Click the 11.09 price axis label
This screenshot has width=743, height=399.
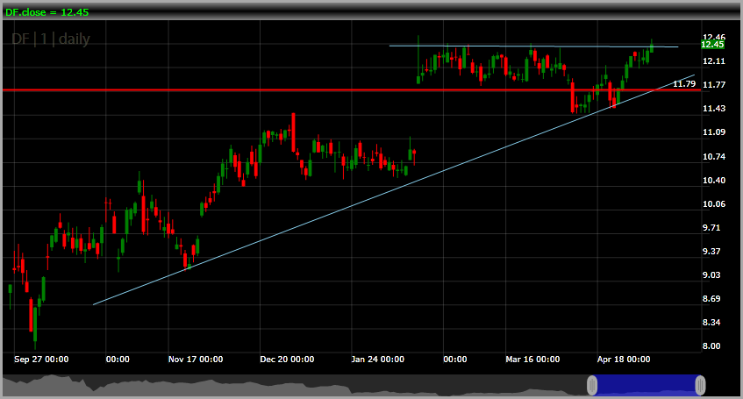coord(714,132)
